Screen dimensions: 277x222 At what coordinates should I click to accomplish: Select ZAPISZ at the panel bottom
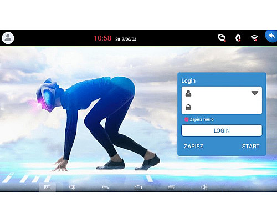(193, 147)
